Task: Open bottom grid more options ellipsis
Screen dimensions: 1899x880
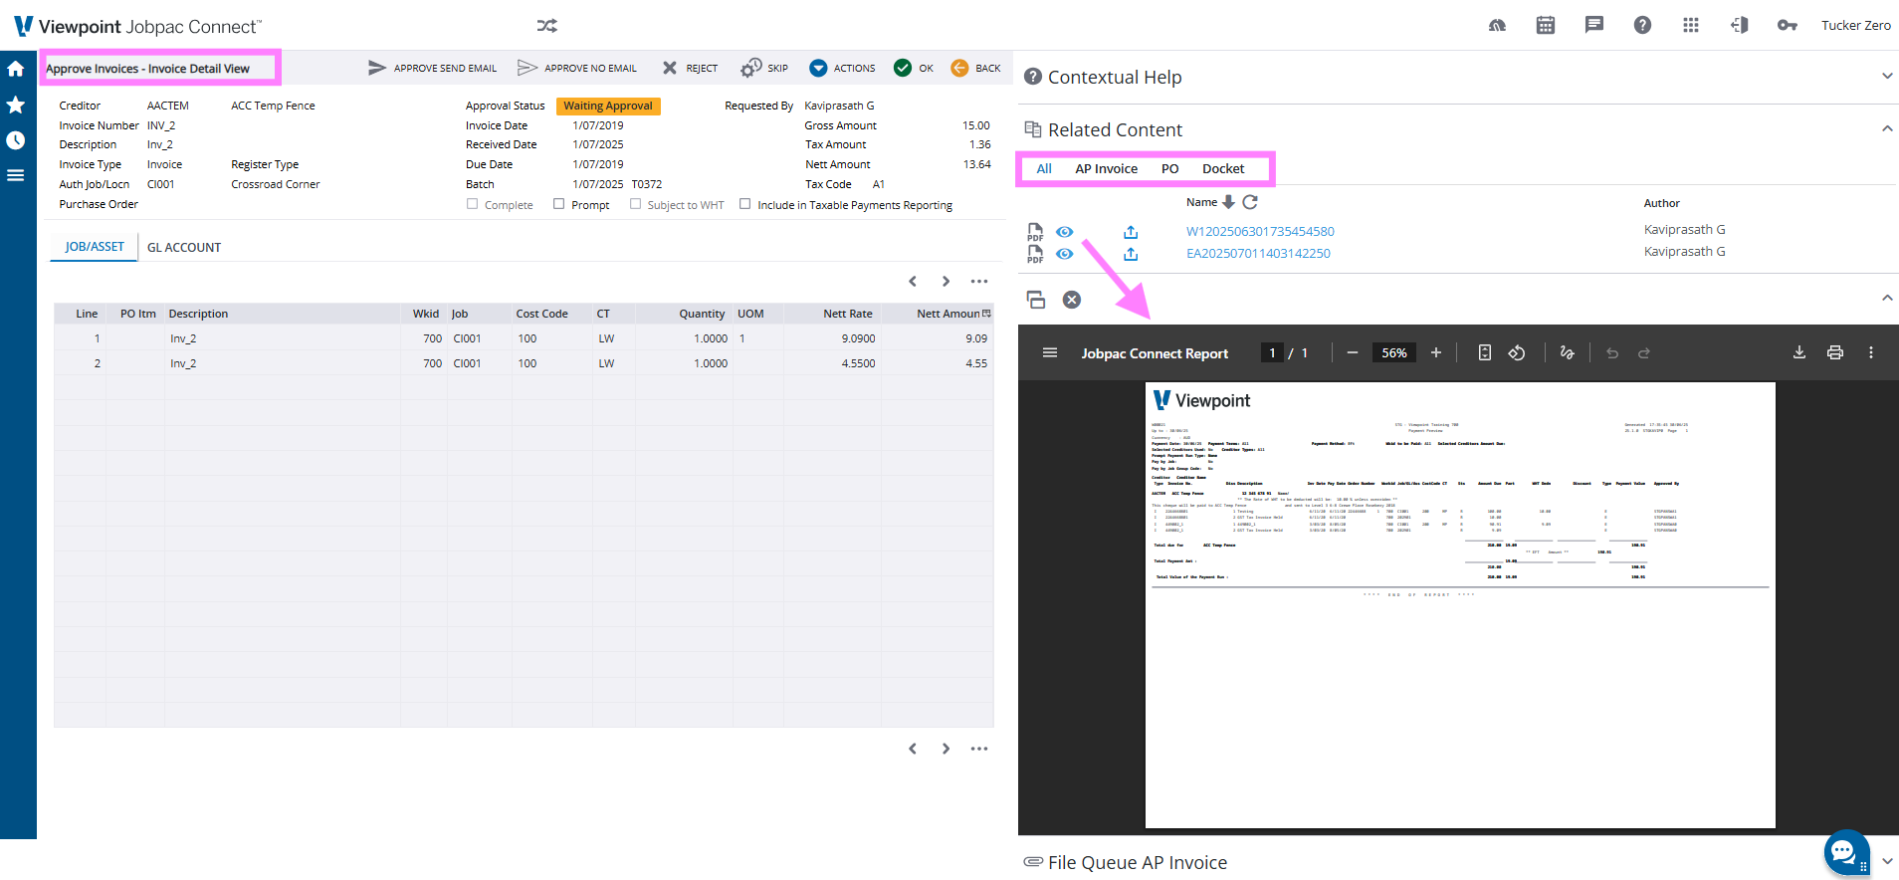Action: pos(979,749)
